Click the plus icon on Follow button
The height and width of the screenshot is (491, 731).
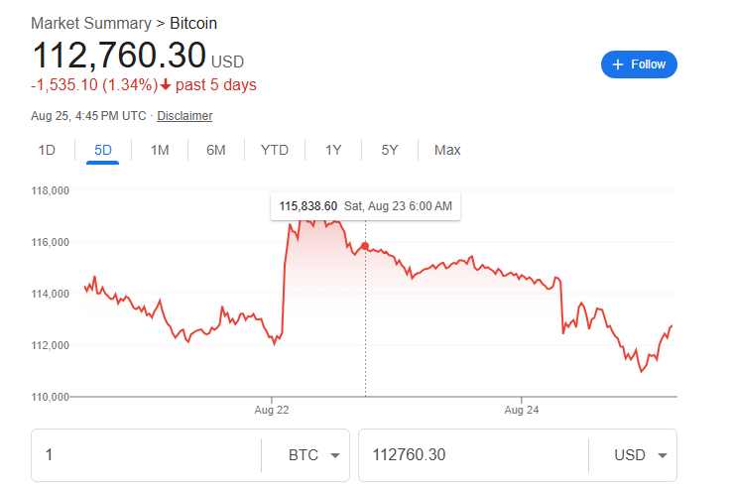pos(618,64)
